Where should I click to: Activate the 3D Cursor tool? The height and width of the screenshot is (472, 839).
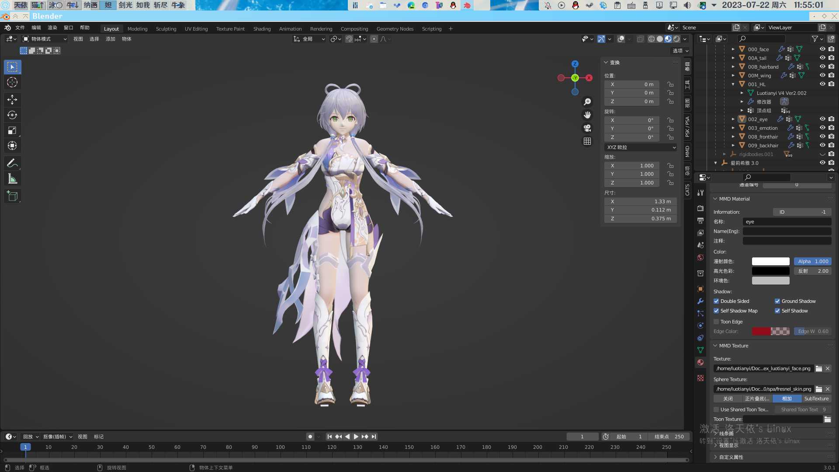(12, 82)
